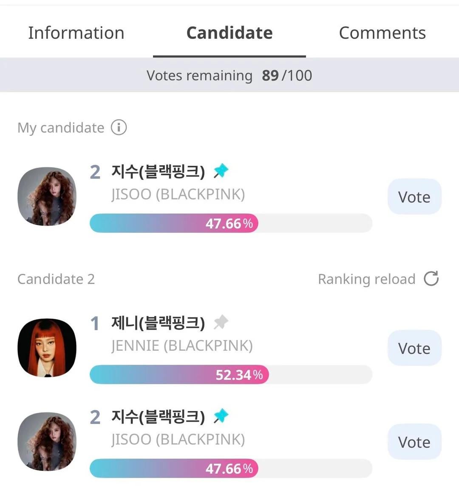
Task: Open Jennie's red-haired profile thumbnail
Action: pos(47,348)
